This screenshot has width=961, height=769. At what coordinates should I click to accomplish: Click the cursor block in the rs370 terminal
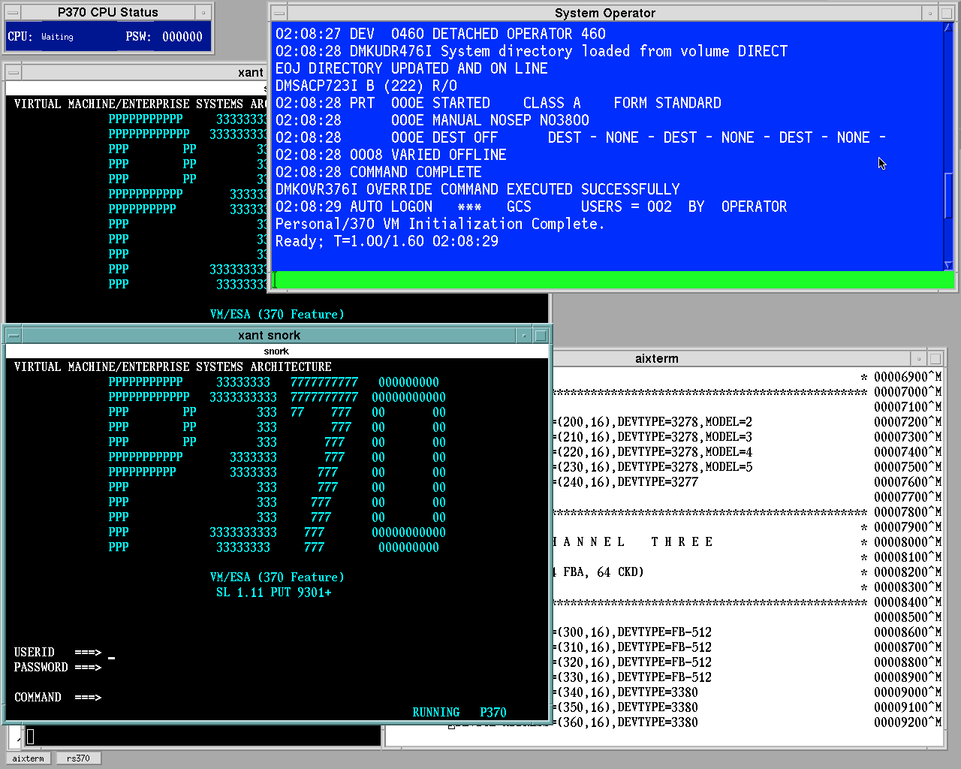point(31,737)
